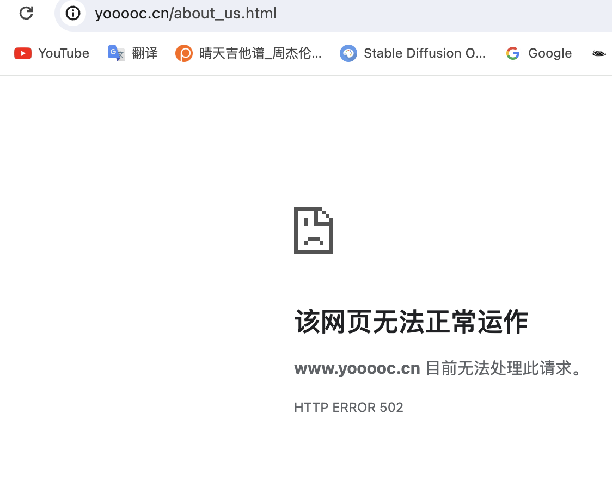The width and height of the screenshot is (612, 481).
Task: Click the HTTP ERROR 502 text
Action: coord(348,408)
